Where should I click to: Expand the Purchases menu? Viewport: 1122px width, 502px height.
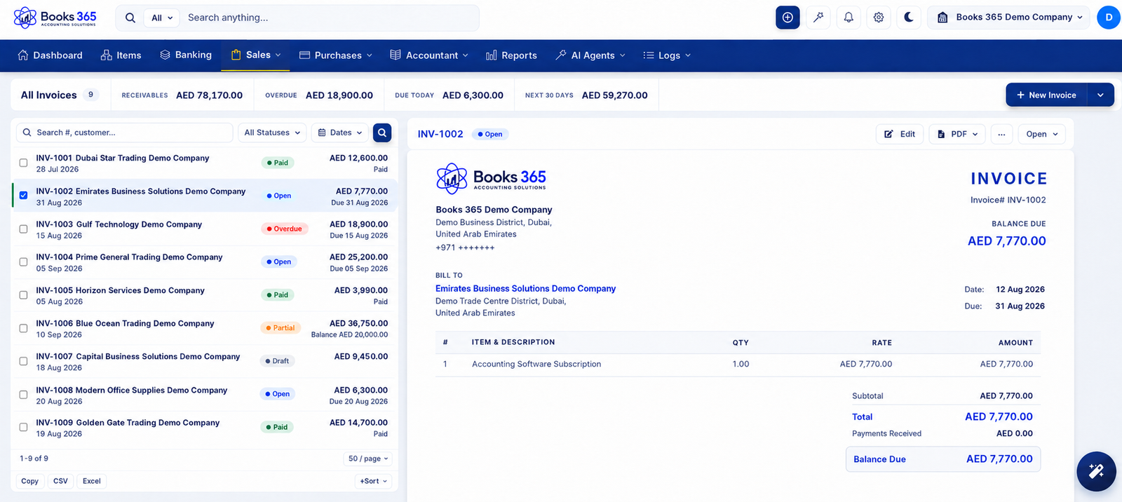tap(335, 55)
